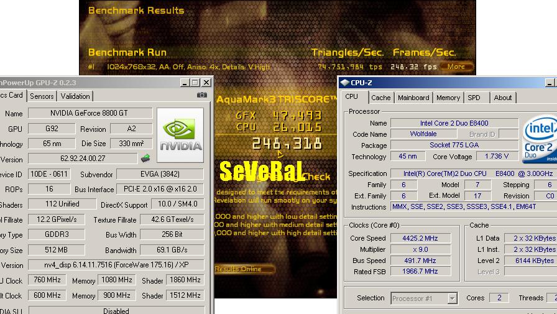Image resolution: width=557 pixels, height=314 pixels.
Task: Close the GPU-Z window
Action: 206,83
